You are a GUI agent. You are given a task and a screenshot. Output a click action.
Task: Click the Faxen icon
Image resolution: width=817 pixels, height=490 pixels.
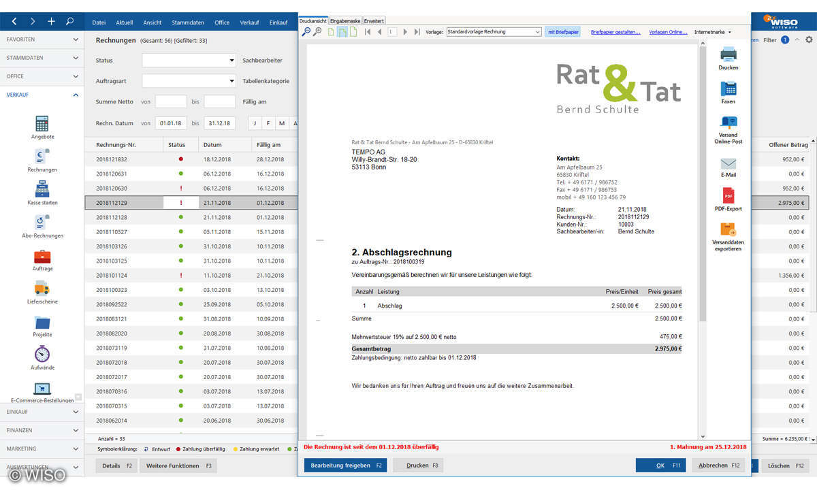728,88
